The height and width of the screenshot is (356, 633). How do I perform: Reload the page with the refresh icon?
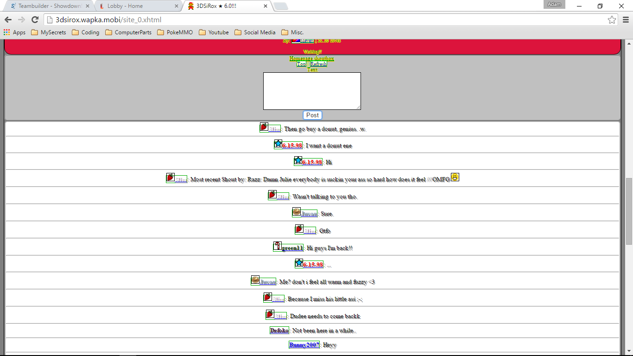point(35,19)
